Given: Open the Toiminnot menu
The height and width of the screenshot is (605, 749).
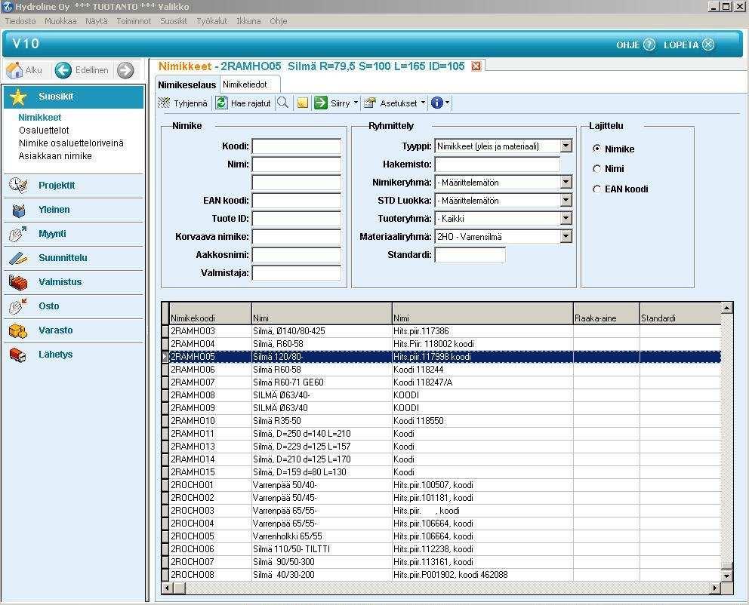Looking at the screenshot, I should (x=134, y=21).
